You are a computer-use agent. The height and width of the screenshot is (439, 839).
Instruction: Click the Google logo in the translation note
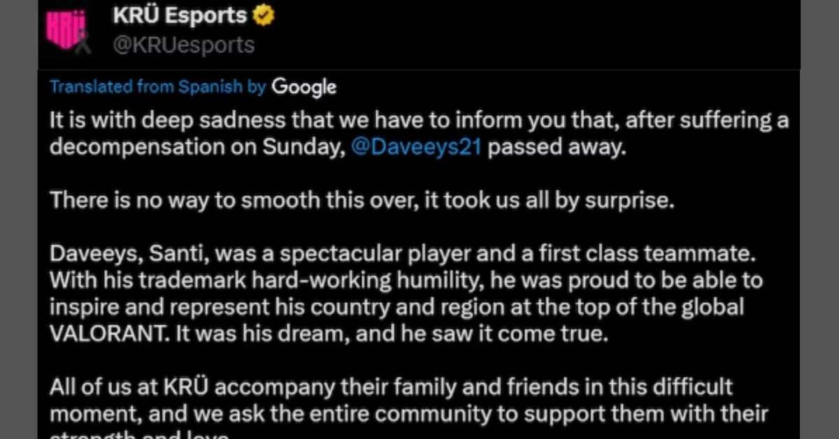303,87
